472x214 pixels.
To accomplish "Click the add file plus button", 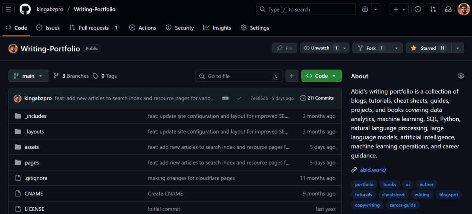I will pyautogui.click(x=291, y=76).
